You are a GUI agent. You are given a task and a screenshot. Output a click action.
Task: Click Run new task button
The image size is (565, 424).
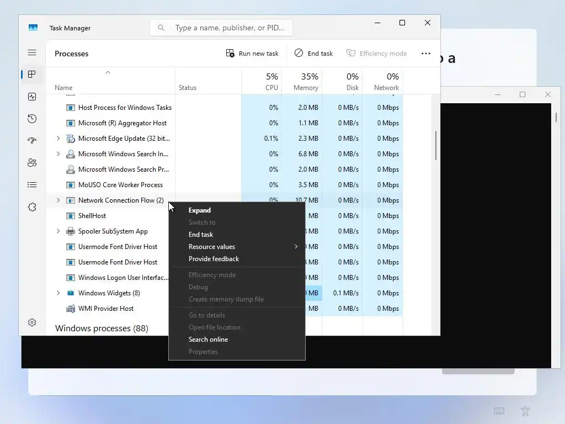tap(252, 54)
